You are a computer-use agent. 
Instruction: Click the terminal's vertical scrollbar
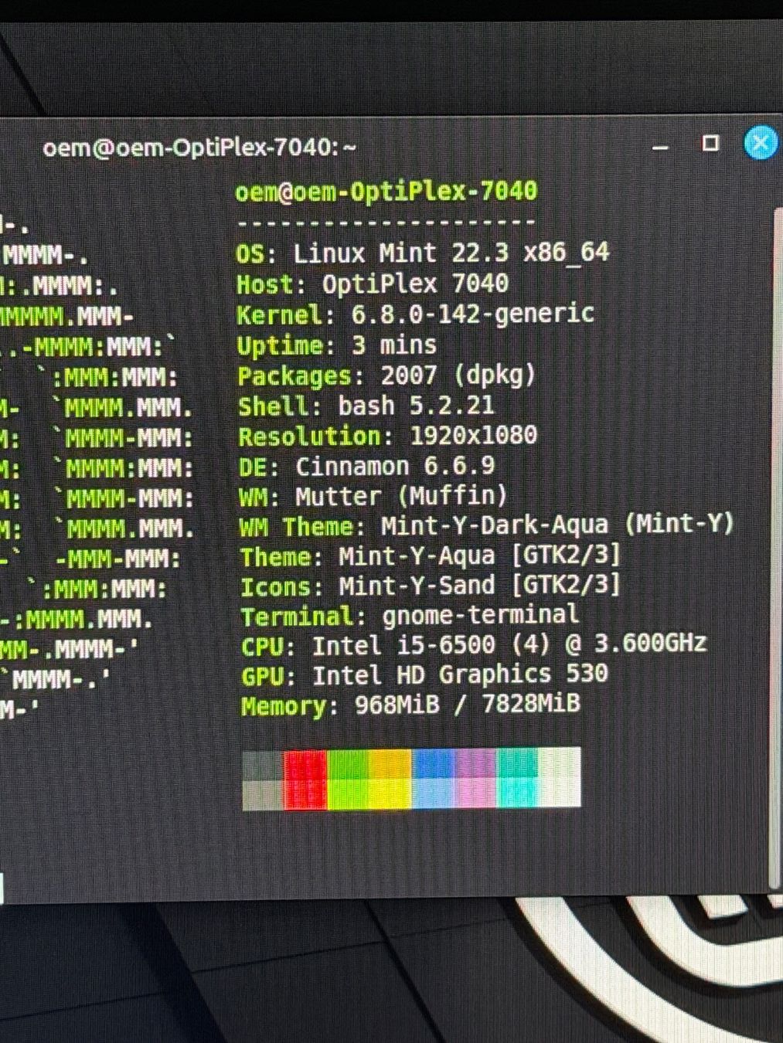coord(777,549)
